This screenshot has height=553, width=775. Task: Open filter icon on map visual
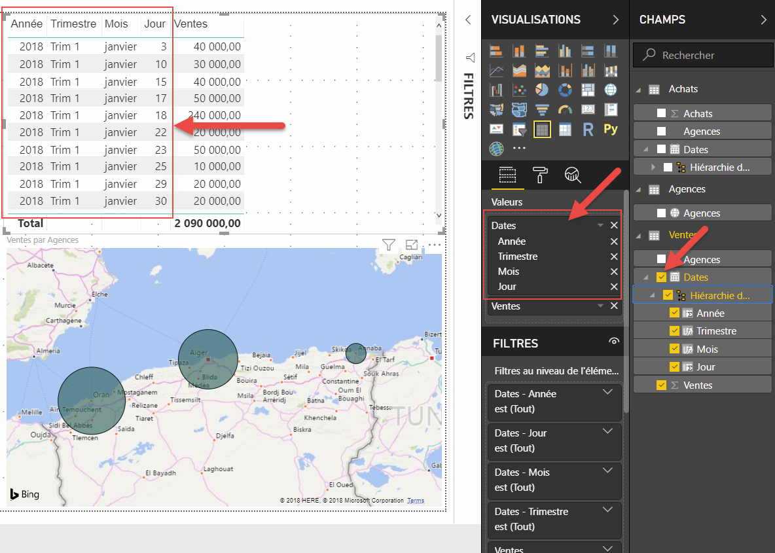(389, 245)
